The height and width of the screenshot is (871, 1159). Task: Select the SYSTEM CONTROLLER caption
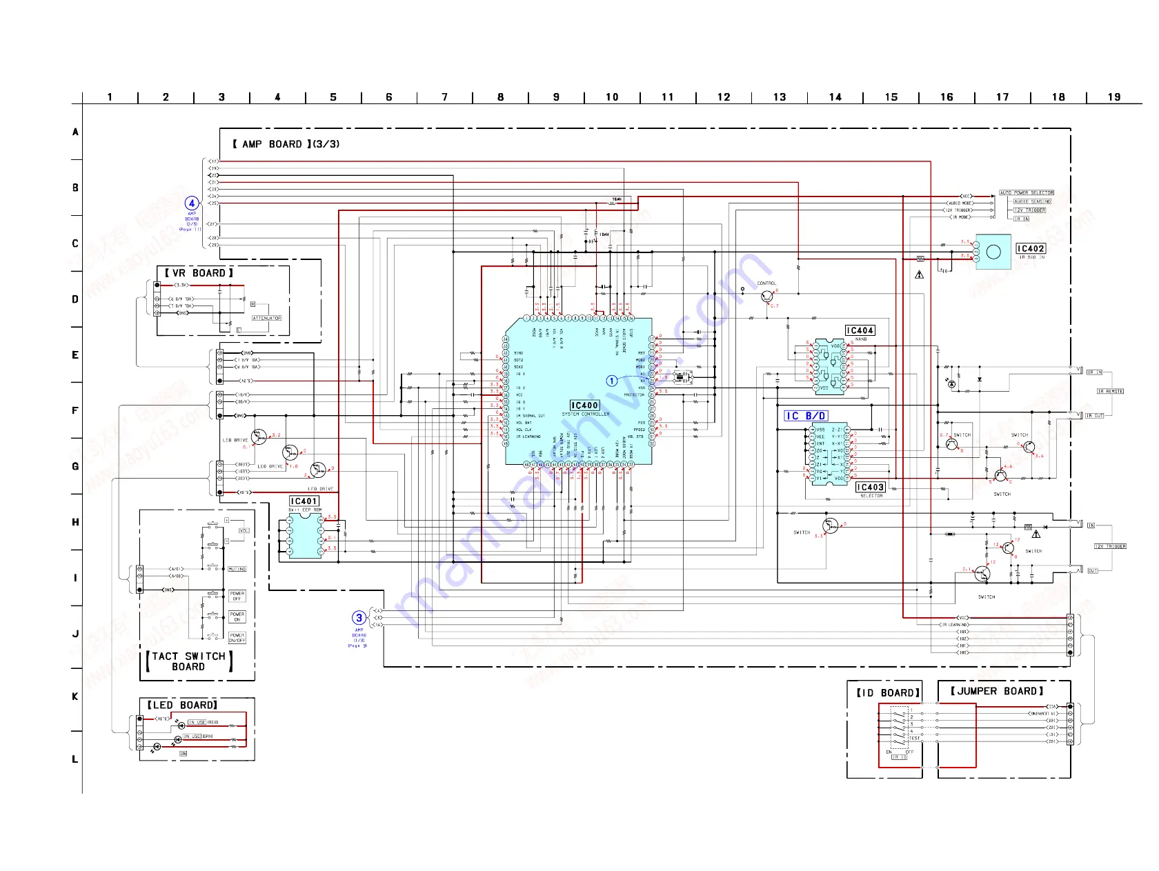pos(586,414)
